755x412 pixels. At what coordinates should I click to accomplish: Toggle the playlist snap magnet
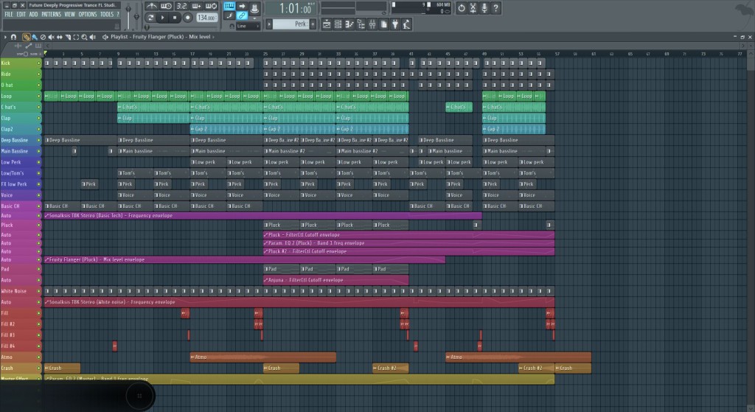(13, 37)
